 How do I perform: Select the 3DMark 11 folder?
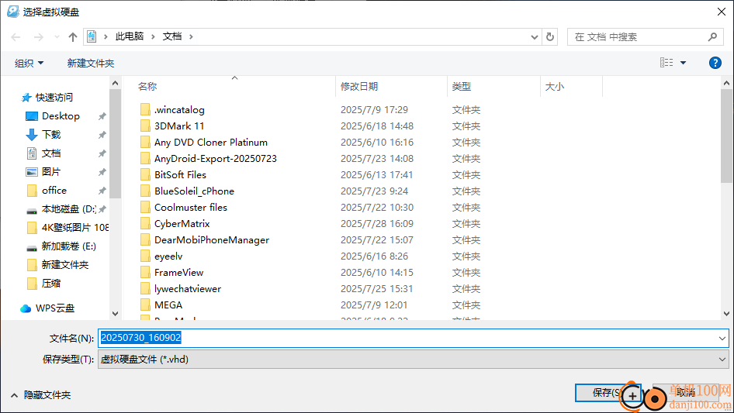pyautogui.click(x=180, y=126)
